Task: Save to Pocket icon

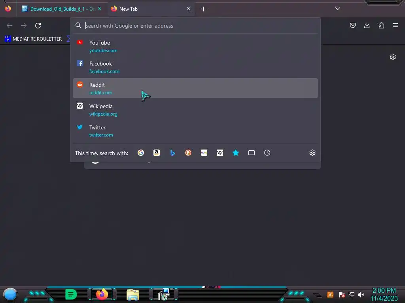Action: point(352,25)
